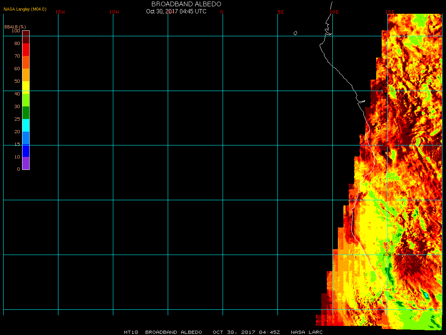Viewport: 446px width, 335px height.
Task: Click the darkest blue swatch in the legend
Action: click(x=26, y=151)
